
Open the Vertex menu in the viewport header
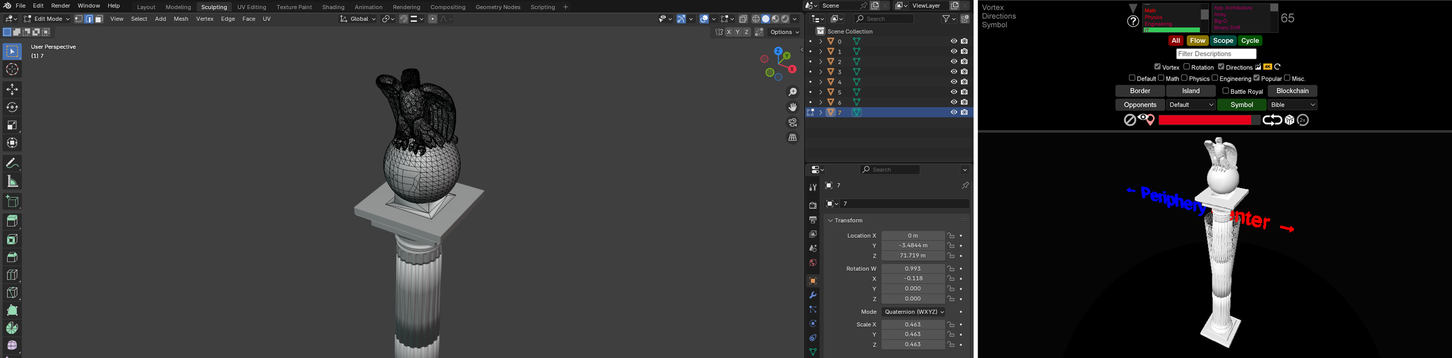click(x=204, y=19)
